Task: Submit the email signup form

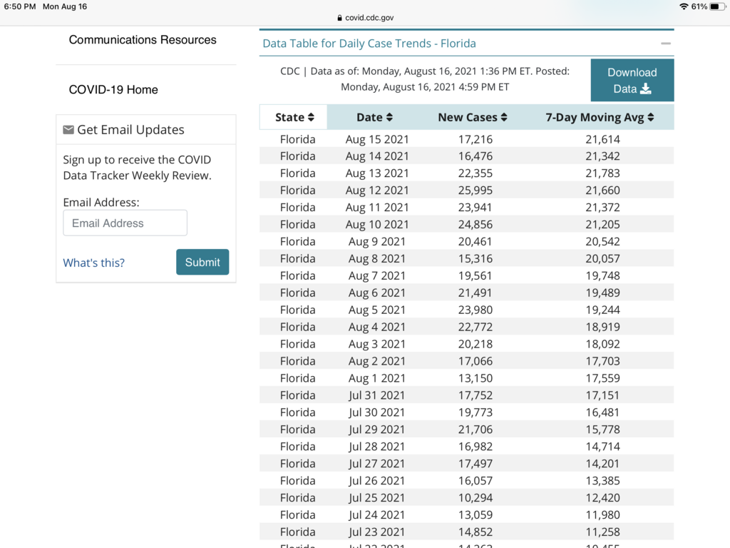Action: 202,262
